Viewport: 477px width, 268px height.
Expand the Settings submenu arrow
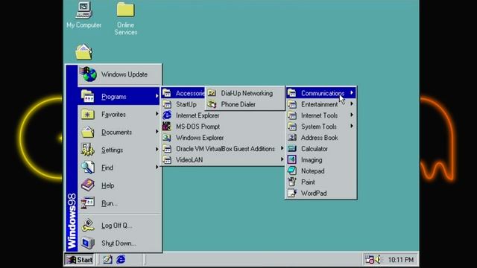(x=157, y=149)
